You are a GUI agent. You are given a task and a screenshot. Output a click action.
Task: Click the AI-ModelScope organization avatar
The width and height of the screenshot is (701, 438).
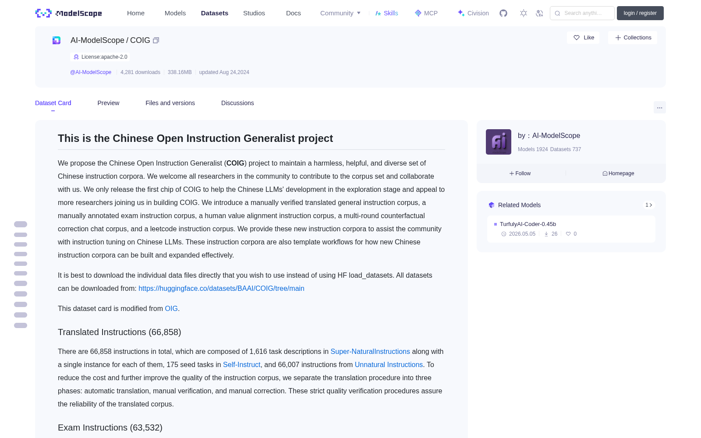click(499, 142)
